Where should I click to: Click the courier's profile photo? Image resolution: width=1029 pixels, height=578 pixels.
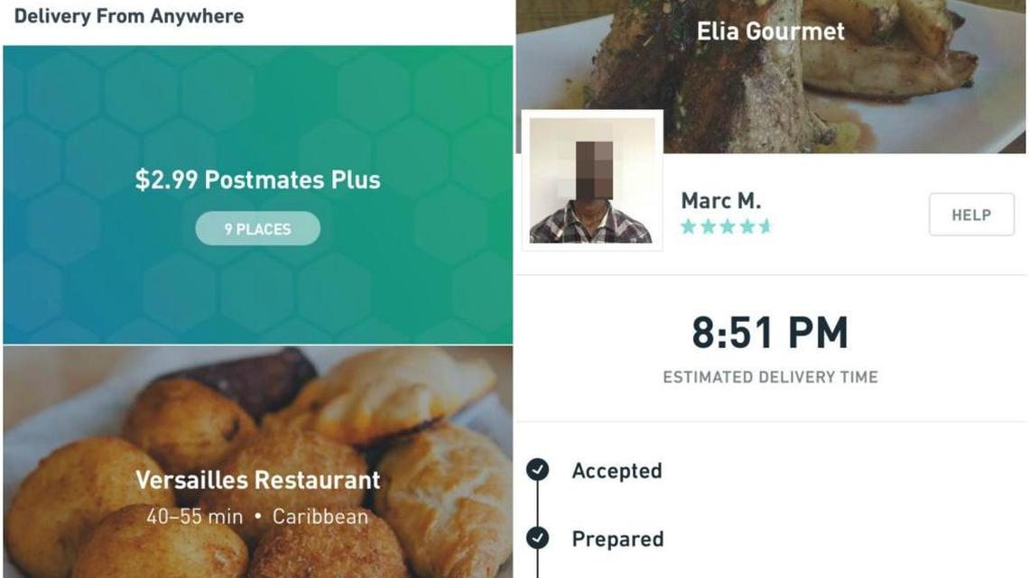[x=592, y=180]
